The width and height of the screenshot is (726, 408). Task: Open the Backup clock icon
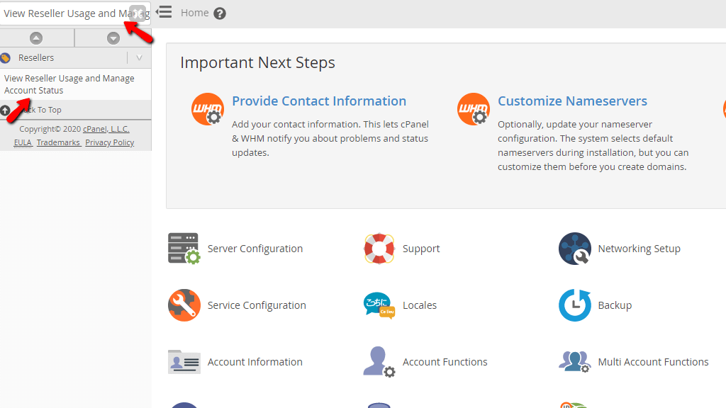tap(574, 305)
